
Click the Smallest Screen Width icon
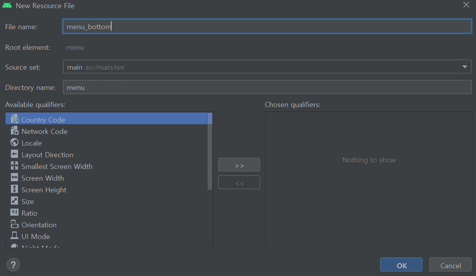coord(14,166)
